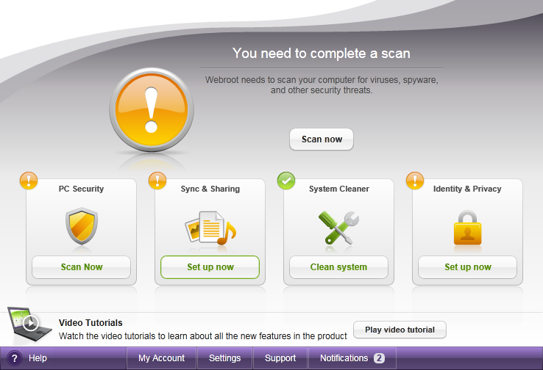Click the warning badge on Identity & Privacy
Image resolution: width=543 pixels, height=370 pixels.
click(x=415, y=181)
